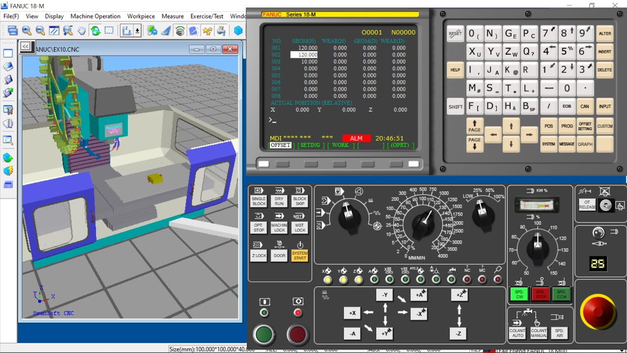Click the lightning cube icon in left sidebar
The width and height of the screenshot is (627, 353).
pos(8,171)
